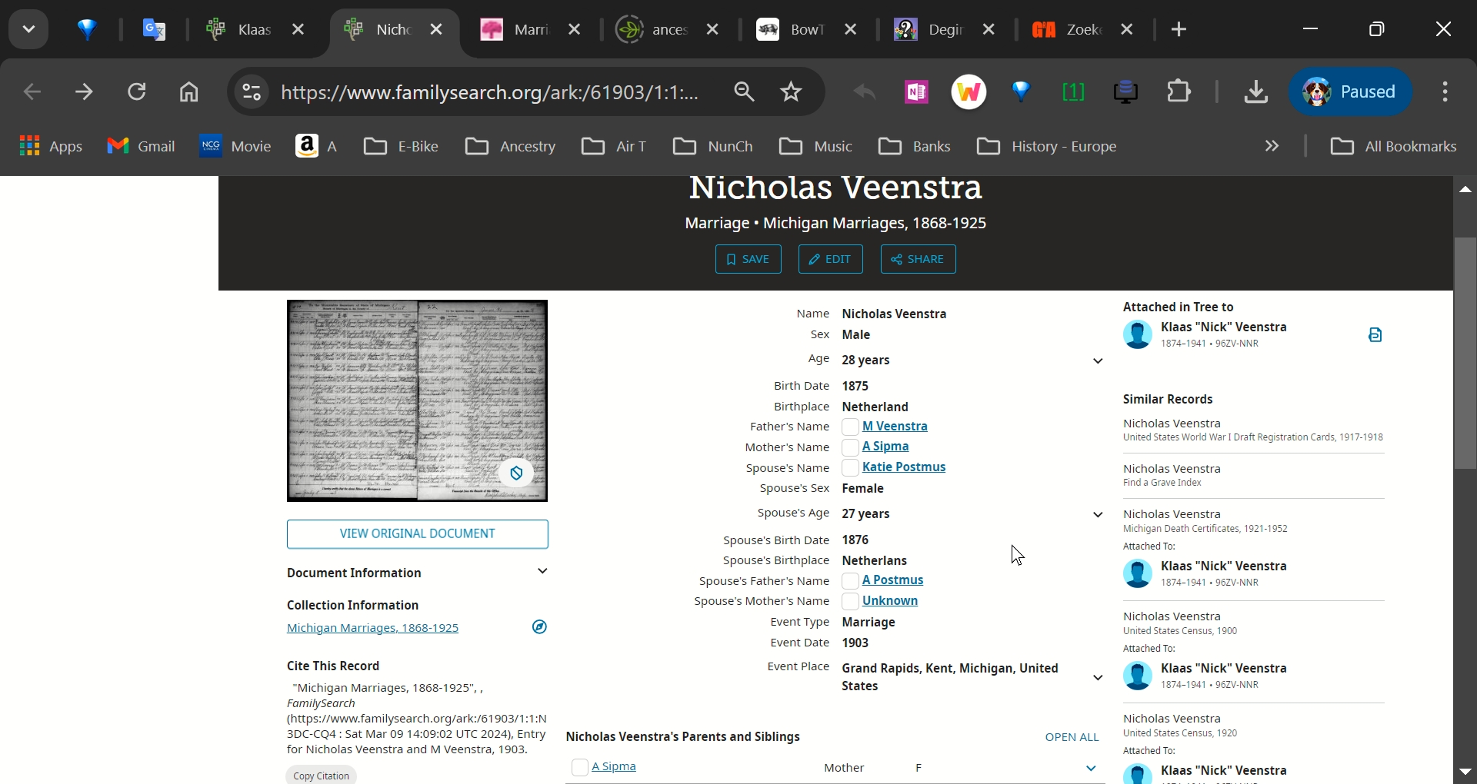Close the Nicho FamilySearch tab
This screenshot has width=1477, height=784.
point(436,30)
